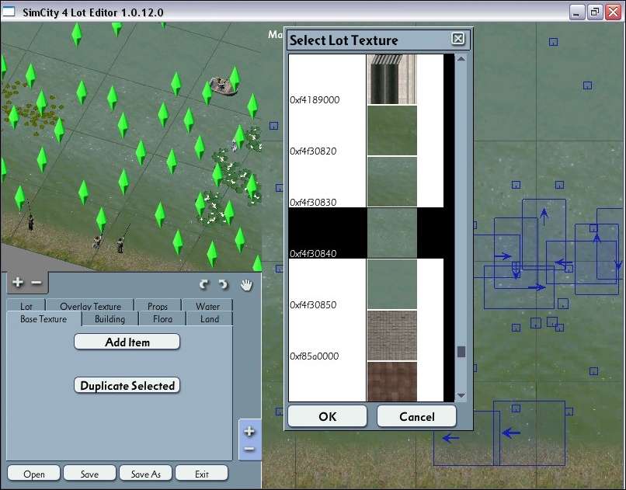Click Duplicate Selected button
Image resolution: width=626 pixels, height=490 pixels.
pyautogui.click(x=127, y=385)
